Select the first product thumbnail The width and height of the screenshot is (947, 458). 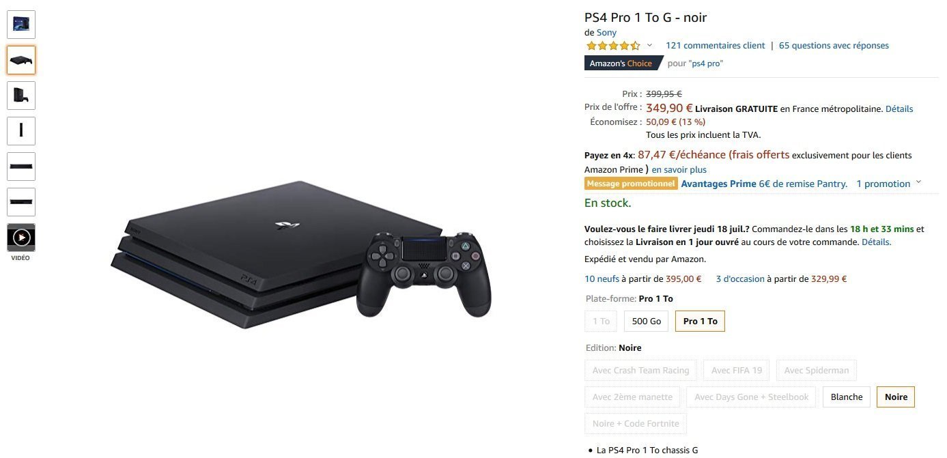(21, 25)
